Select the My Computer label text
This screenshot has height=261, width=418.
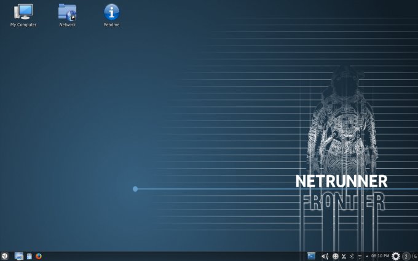coord(23,25)
